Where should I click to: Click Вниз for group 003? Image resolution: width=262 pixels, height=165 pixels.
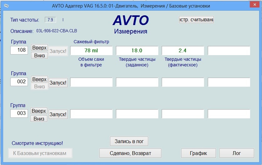click(39, 119)
